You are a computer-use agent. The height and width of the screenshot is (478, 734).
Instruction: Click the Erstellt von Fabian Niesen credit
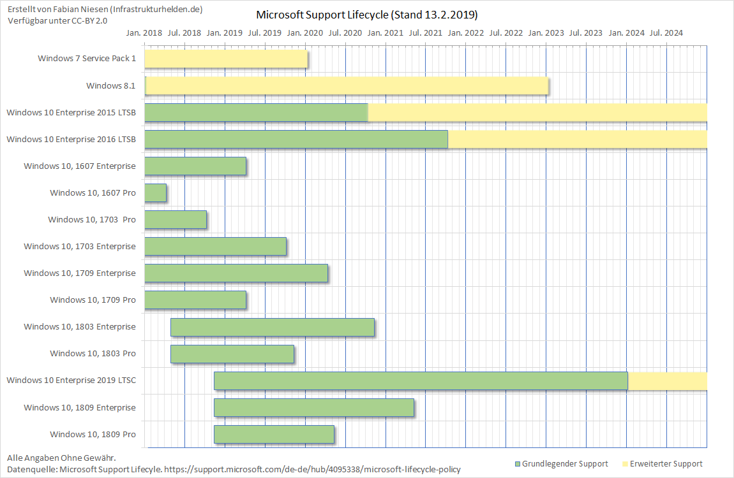tap(105, 10)
